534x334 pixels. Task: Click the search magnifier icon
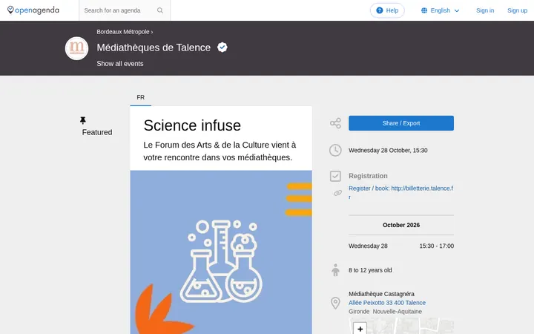coord(160,10)
